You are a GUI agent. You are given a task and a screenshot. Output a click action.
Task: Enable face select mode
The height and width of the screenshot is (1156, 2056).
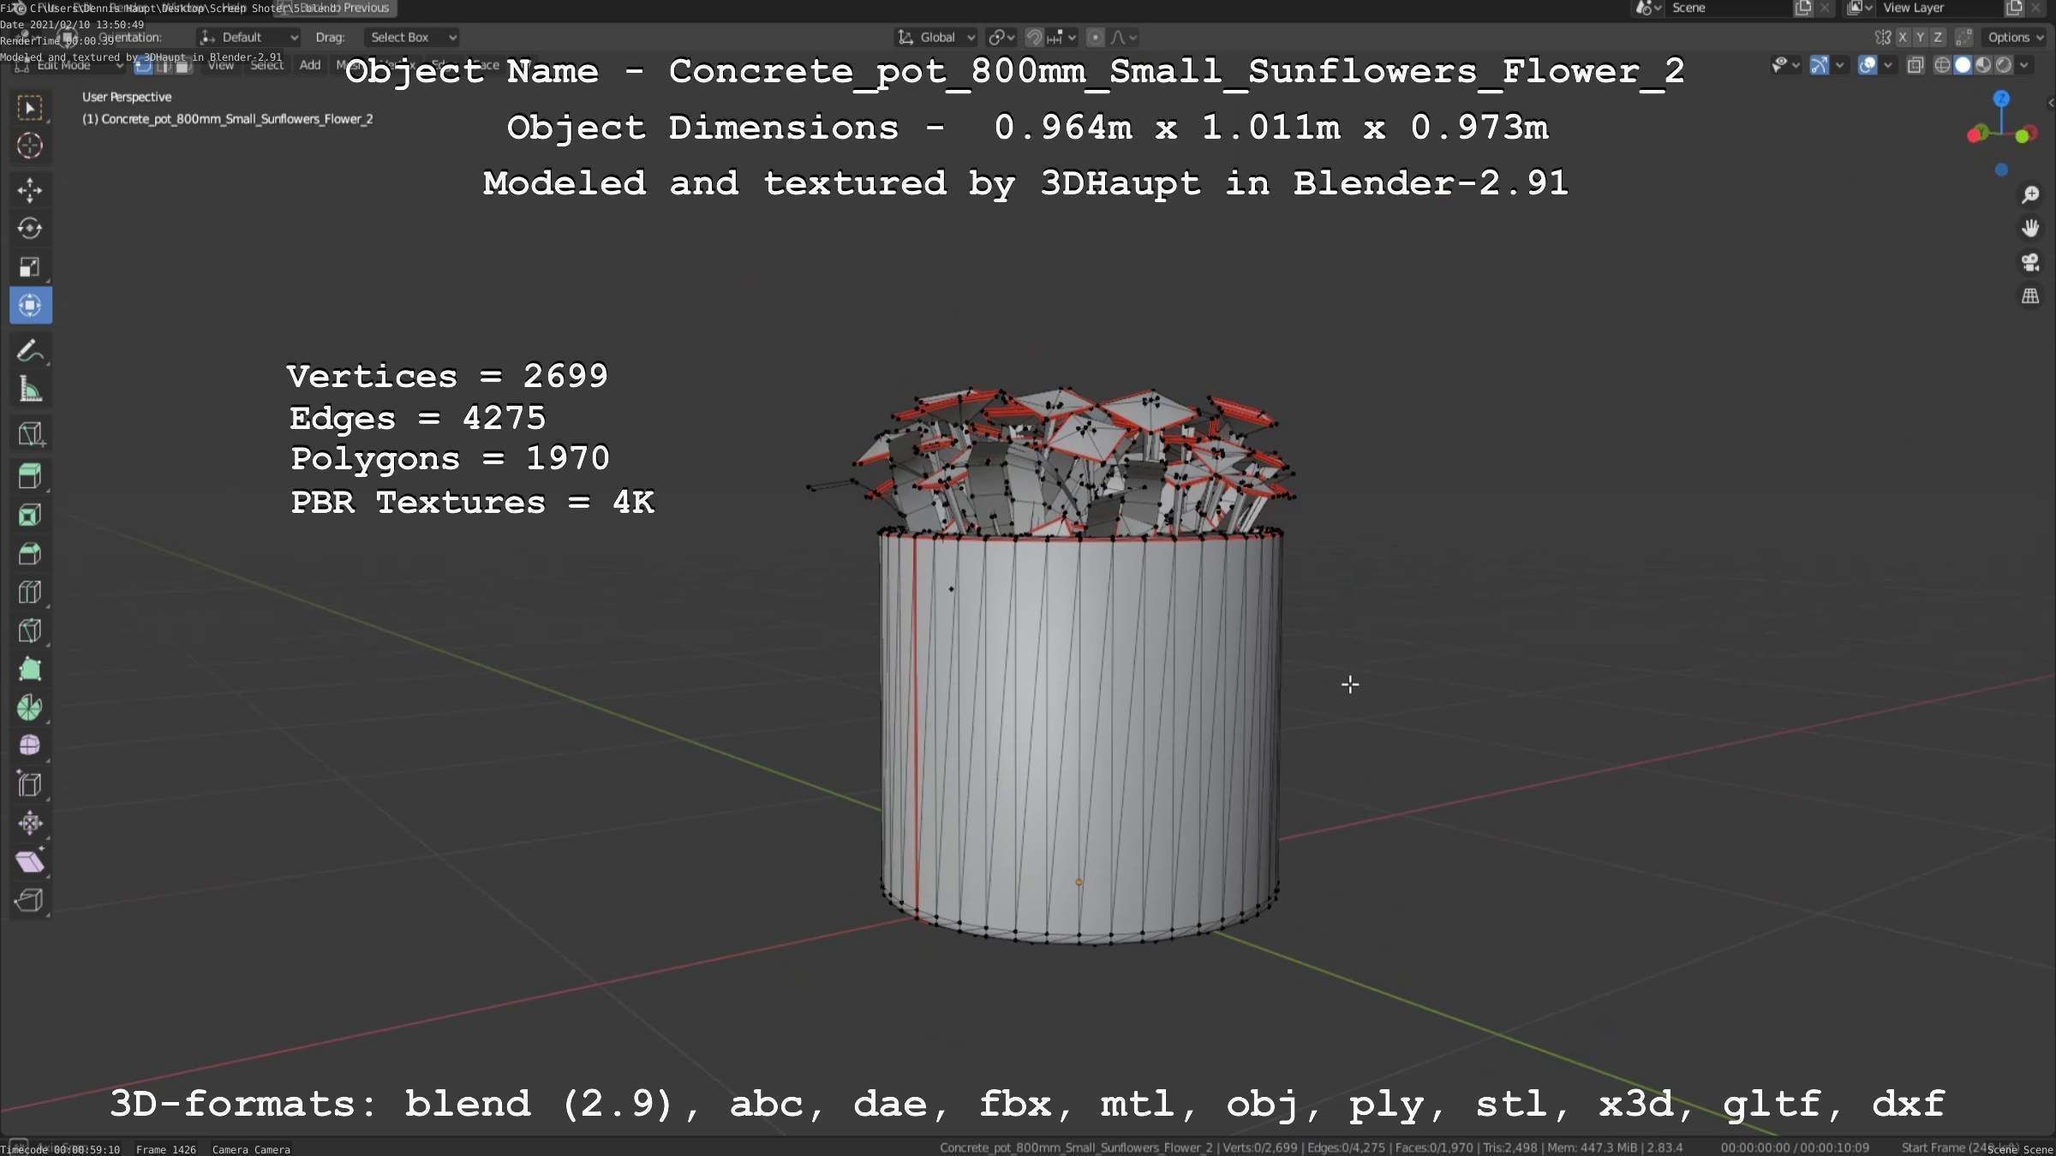(x=183, y=66)
